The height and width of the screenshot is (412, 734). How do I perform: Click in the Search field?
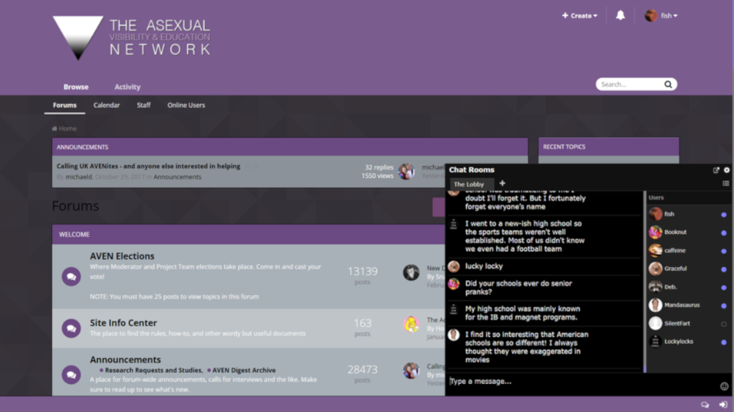[x=629, y=84]
